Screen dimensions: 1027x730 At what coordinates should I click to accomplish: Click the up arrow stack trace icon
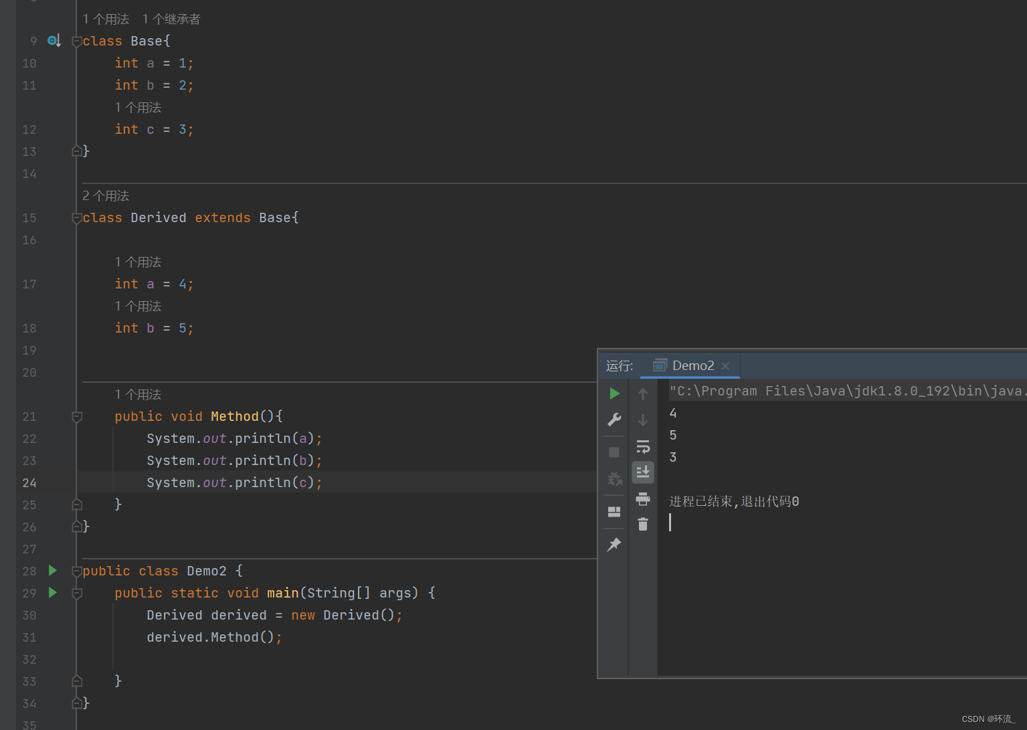[643, 394]
